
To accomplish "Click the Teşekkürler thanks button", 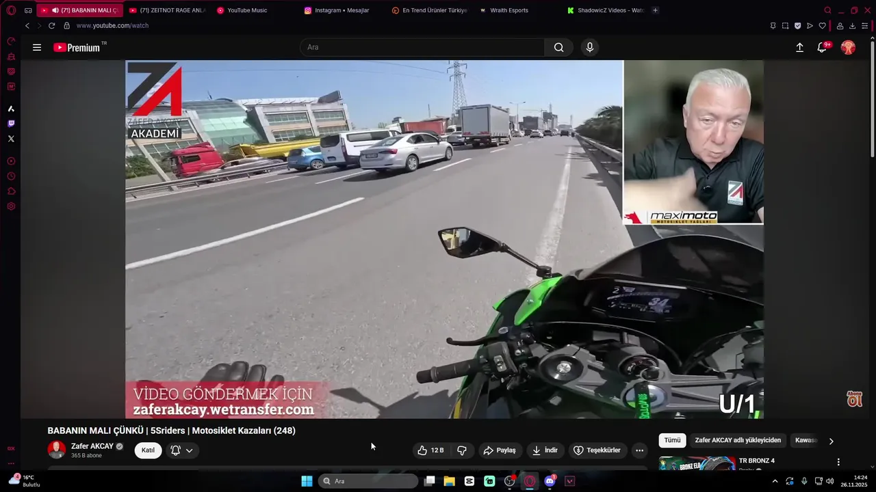I will [597, 450].
